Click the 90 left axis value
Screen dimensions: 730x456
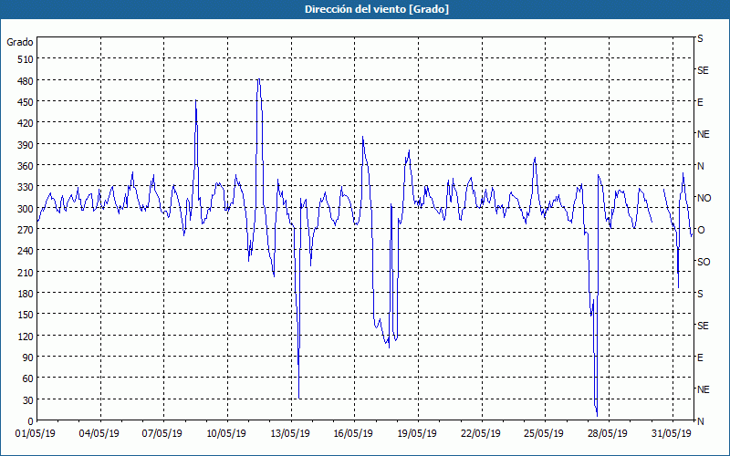(28, 358)
